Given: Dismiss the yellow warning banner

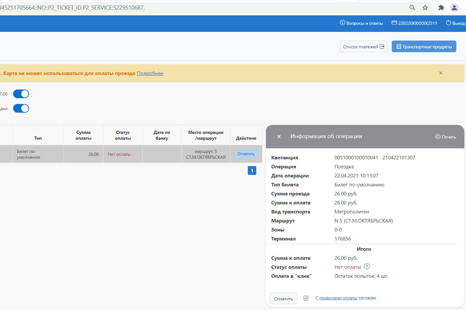Looking at the screenshot, I should (441, 73).
